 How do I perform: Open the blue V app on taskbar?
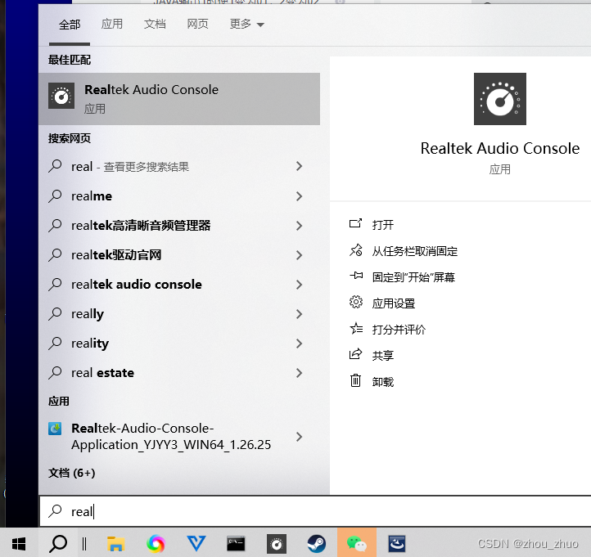pyautogui.click(x=196, y=543)
